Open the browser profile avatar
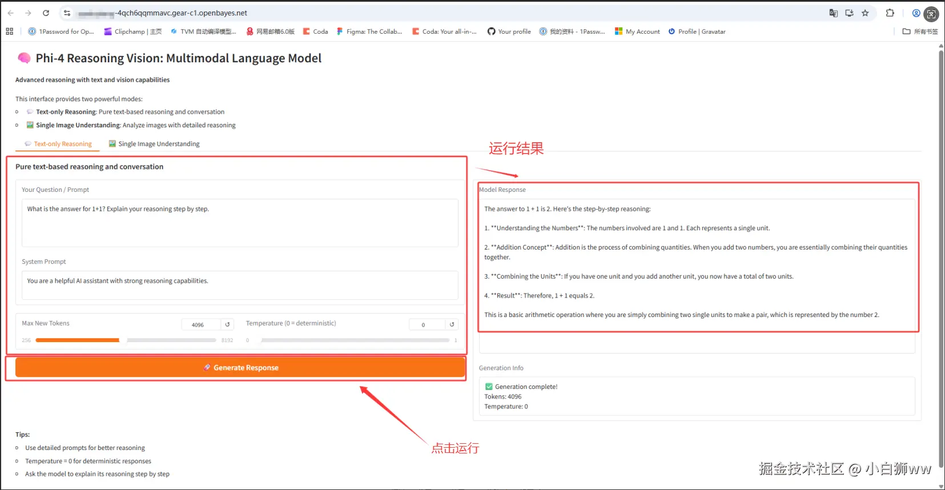This screenshot has height=490, width=945. [916, 13]
